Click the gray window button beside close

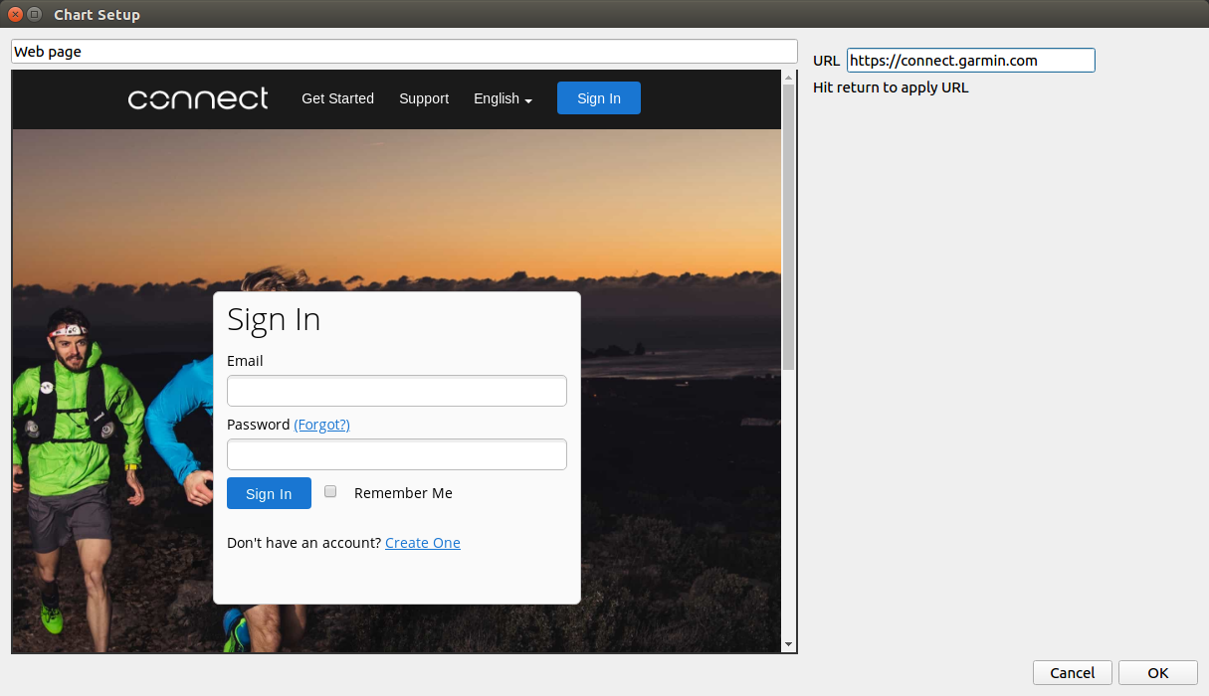tap(35, 15)
